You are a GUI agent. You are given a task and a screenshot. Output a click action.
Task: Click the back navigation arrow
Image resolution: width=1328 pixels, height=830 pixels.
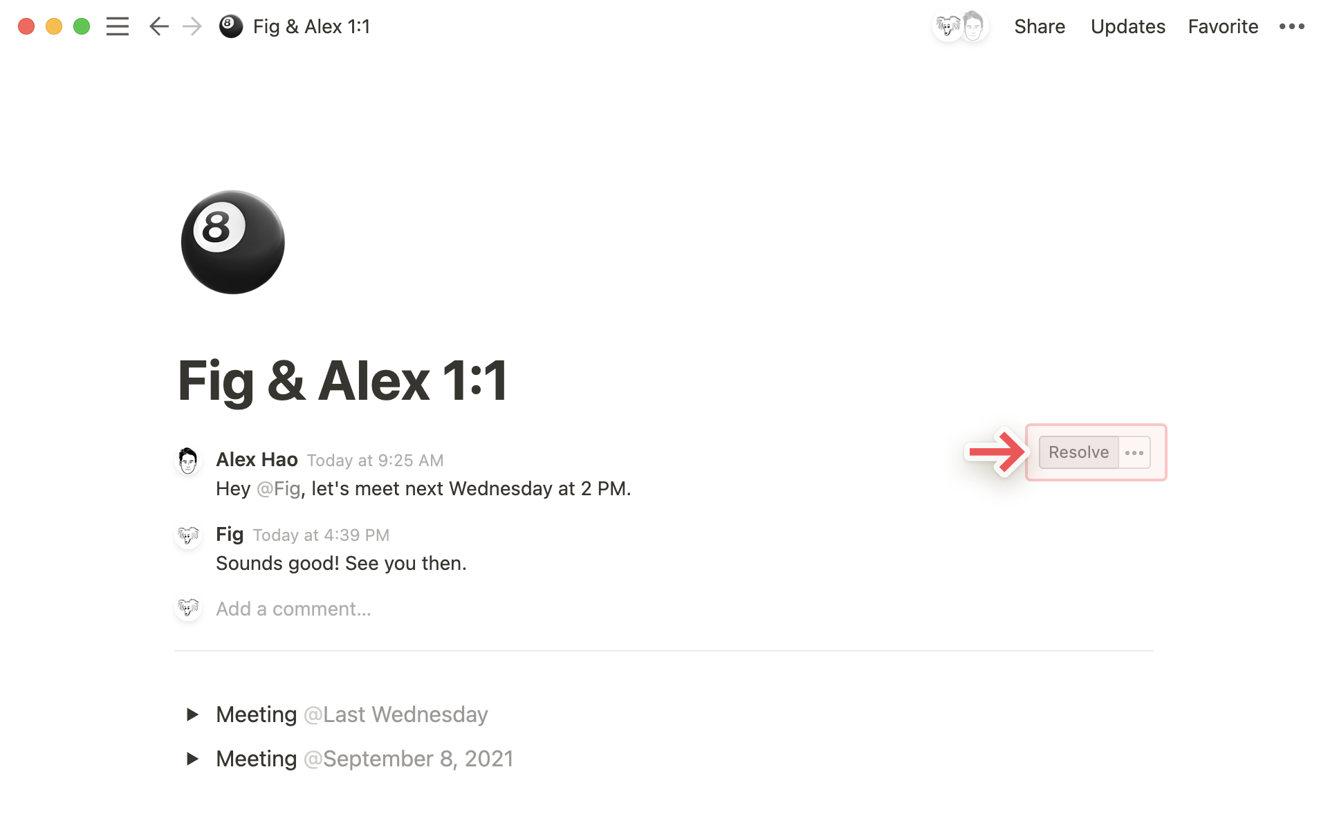coord(158,26)
